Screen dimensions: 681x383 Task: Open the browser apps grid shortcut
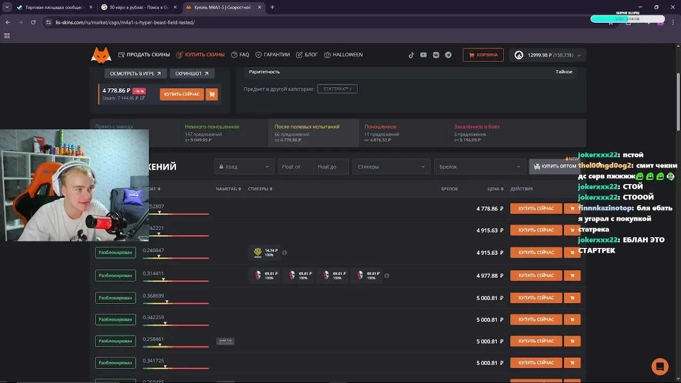pos(7,36)
